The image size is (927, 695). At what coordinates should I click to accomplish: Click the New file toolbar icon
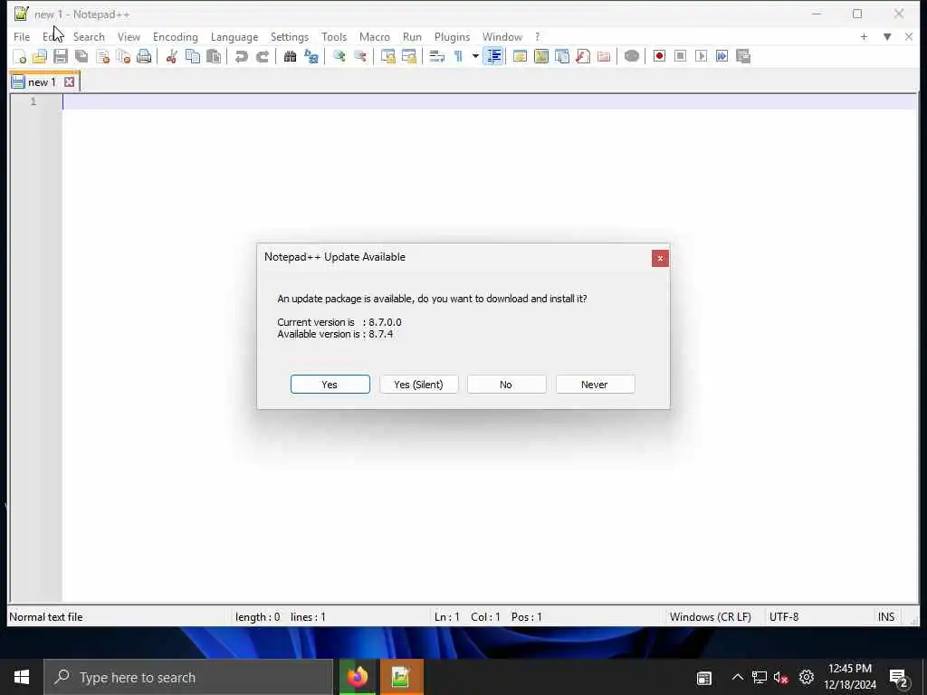(20, 56)
